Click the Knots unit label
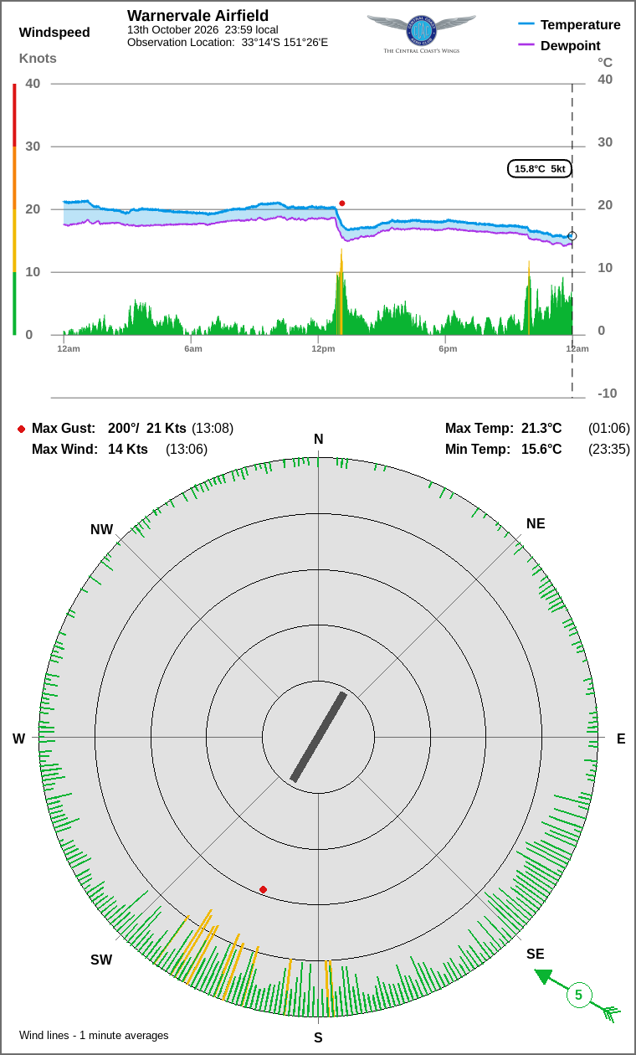The width and height of the screenshot is (636, 1055). 38,58
